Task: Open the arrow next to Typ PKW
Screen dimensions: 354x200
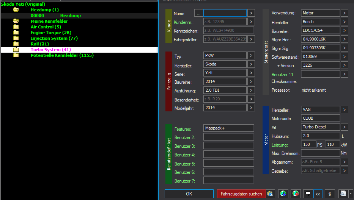Action: (x=251, y=55)
